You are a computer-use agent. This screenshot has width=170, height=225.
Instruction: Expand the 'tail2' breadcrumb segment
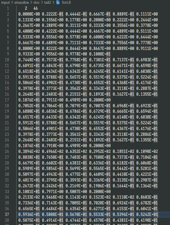(x=48, y=3)
